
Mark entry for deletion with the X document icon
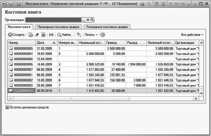coord(43,35)
